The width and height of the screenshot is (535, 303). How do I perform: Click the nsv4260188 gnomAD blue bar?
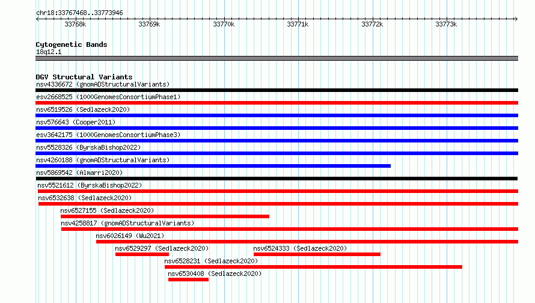point(213,166)
